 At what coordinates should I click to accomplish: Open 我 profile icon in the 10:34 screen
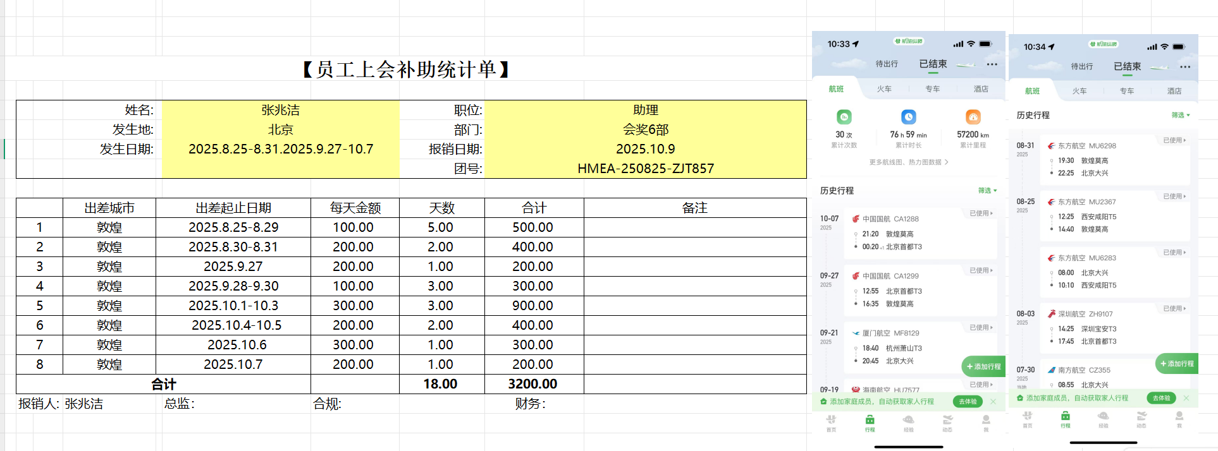pyautogui.click(x=1179, y=419)
